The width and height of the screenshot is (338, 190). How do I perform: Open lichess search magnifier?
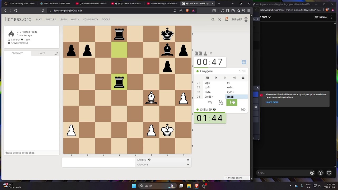(213, 20)
